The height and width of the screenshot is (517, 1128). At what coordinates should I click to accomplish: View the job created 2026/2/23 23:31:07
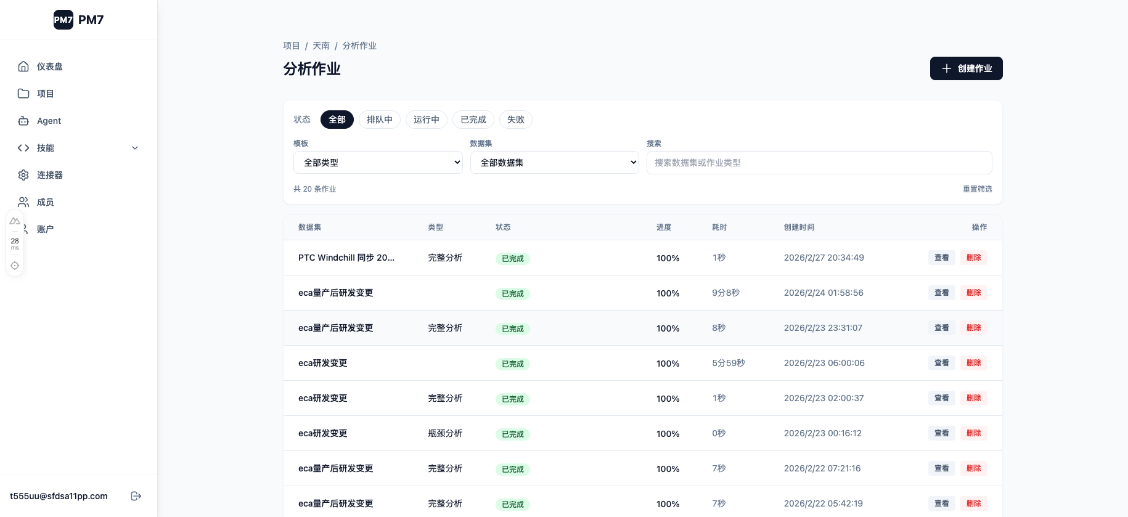[942, 328]
